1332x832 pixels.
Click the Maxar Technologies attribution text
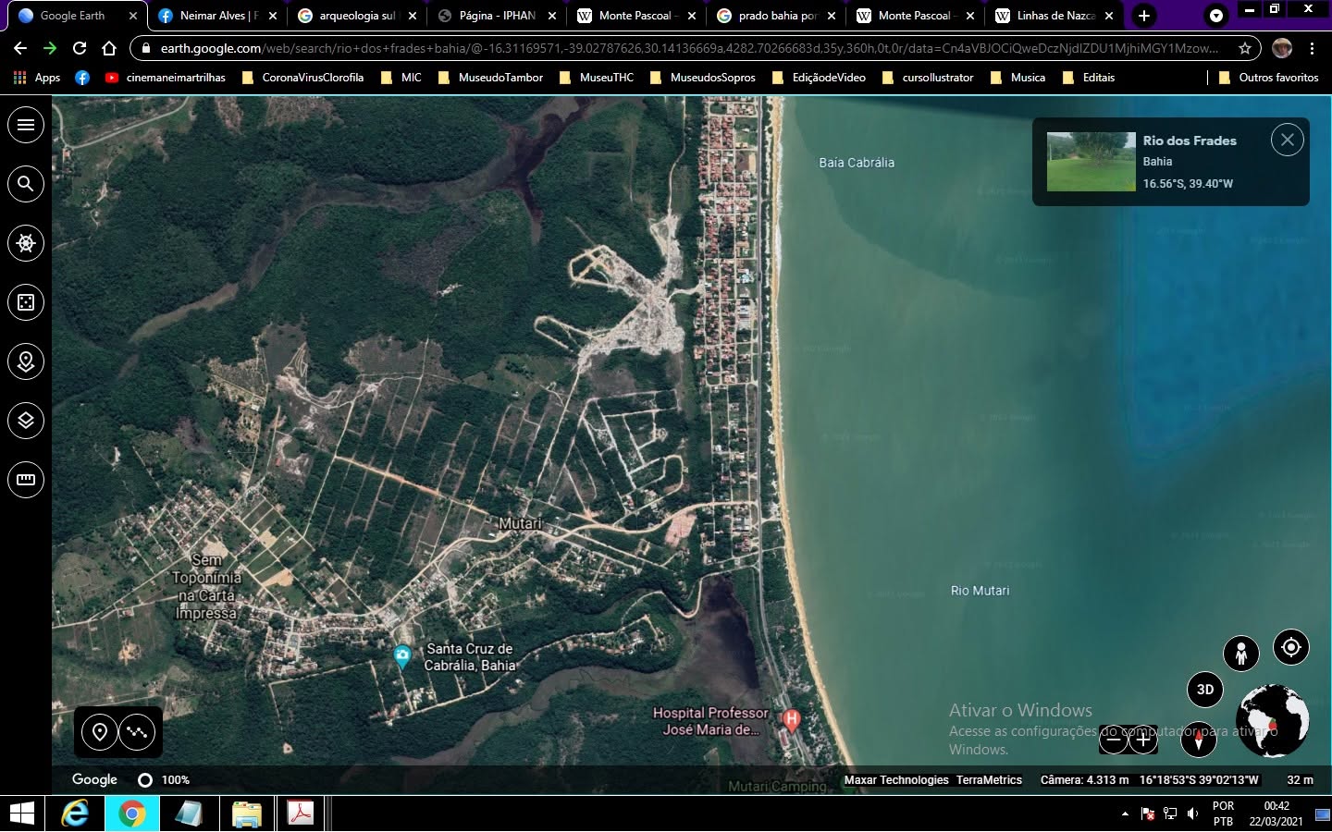tap(896, 780)
